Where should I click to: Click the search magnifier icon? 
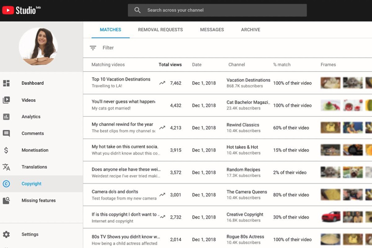pyautogui.click(x=137, y=10)
